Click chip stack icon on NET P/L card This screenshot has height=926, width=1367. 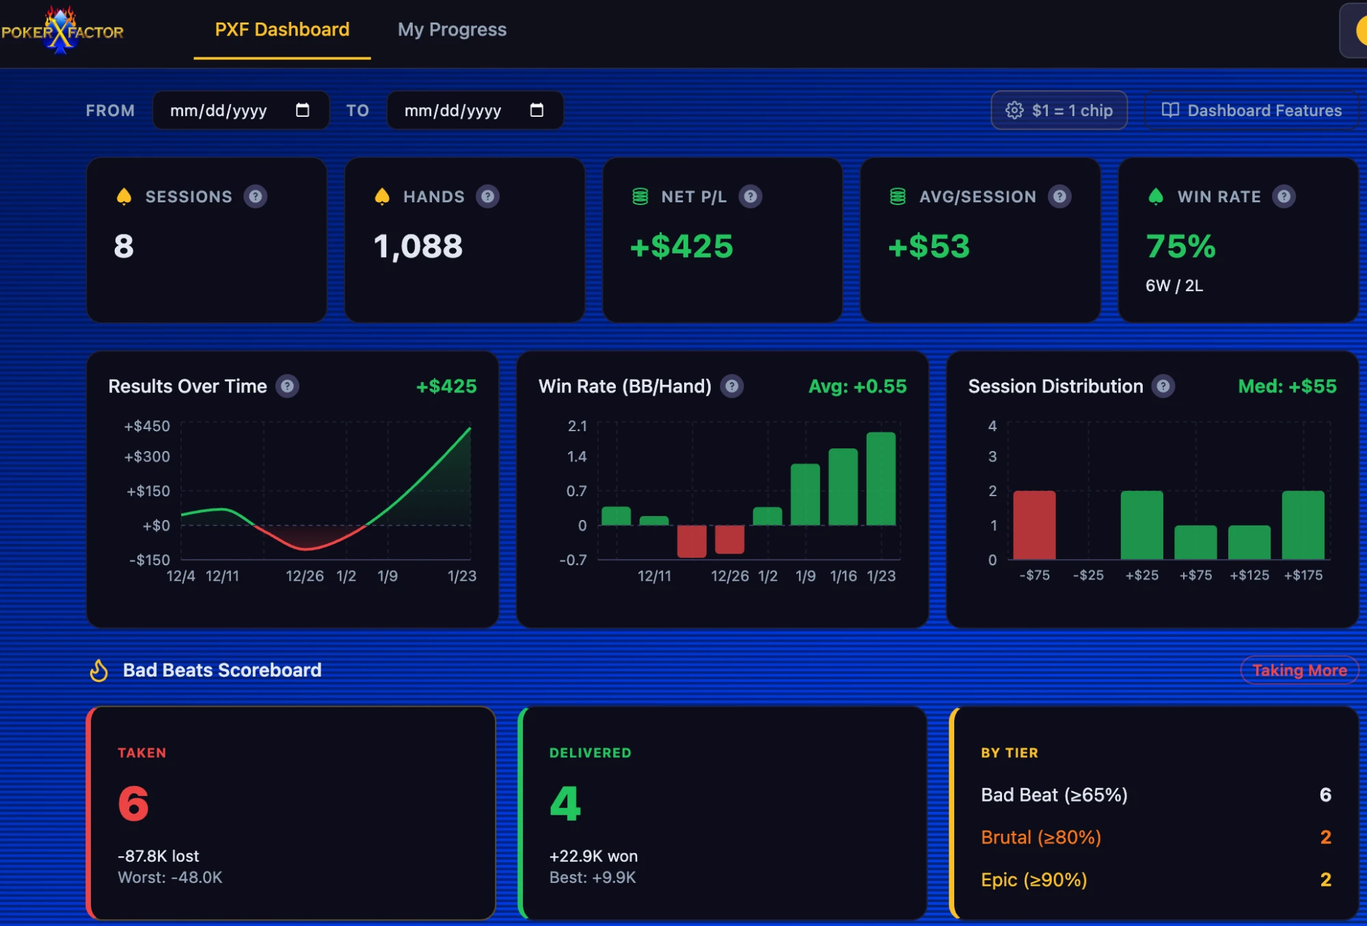(640, 197)
